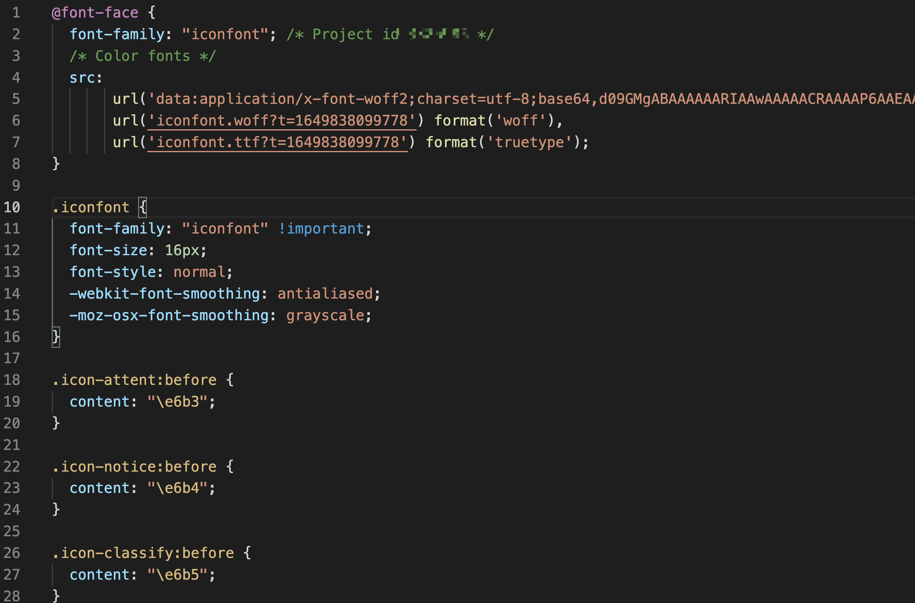
Task: Click the .icon-attent:before selector
Action: point(134,380)
